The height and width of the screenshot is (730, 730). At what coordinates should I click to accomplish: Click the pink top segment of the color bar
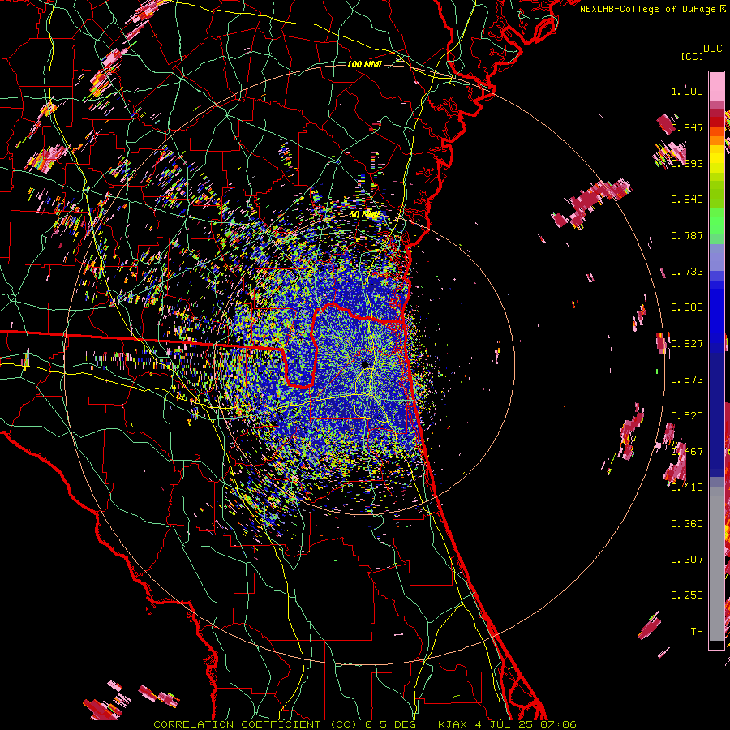pyautogui.click(x=716, y=86)
